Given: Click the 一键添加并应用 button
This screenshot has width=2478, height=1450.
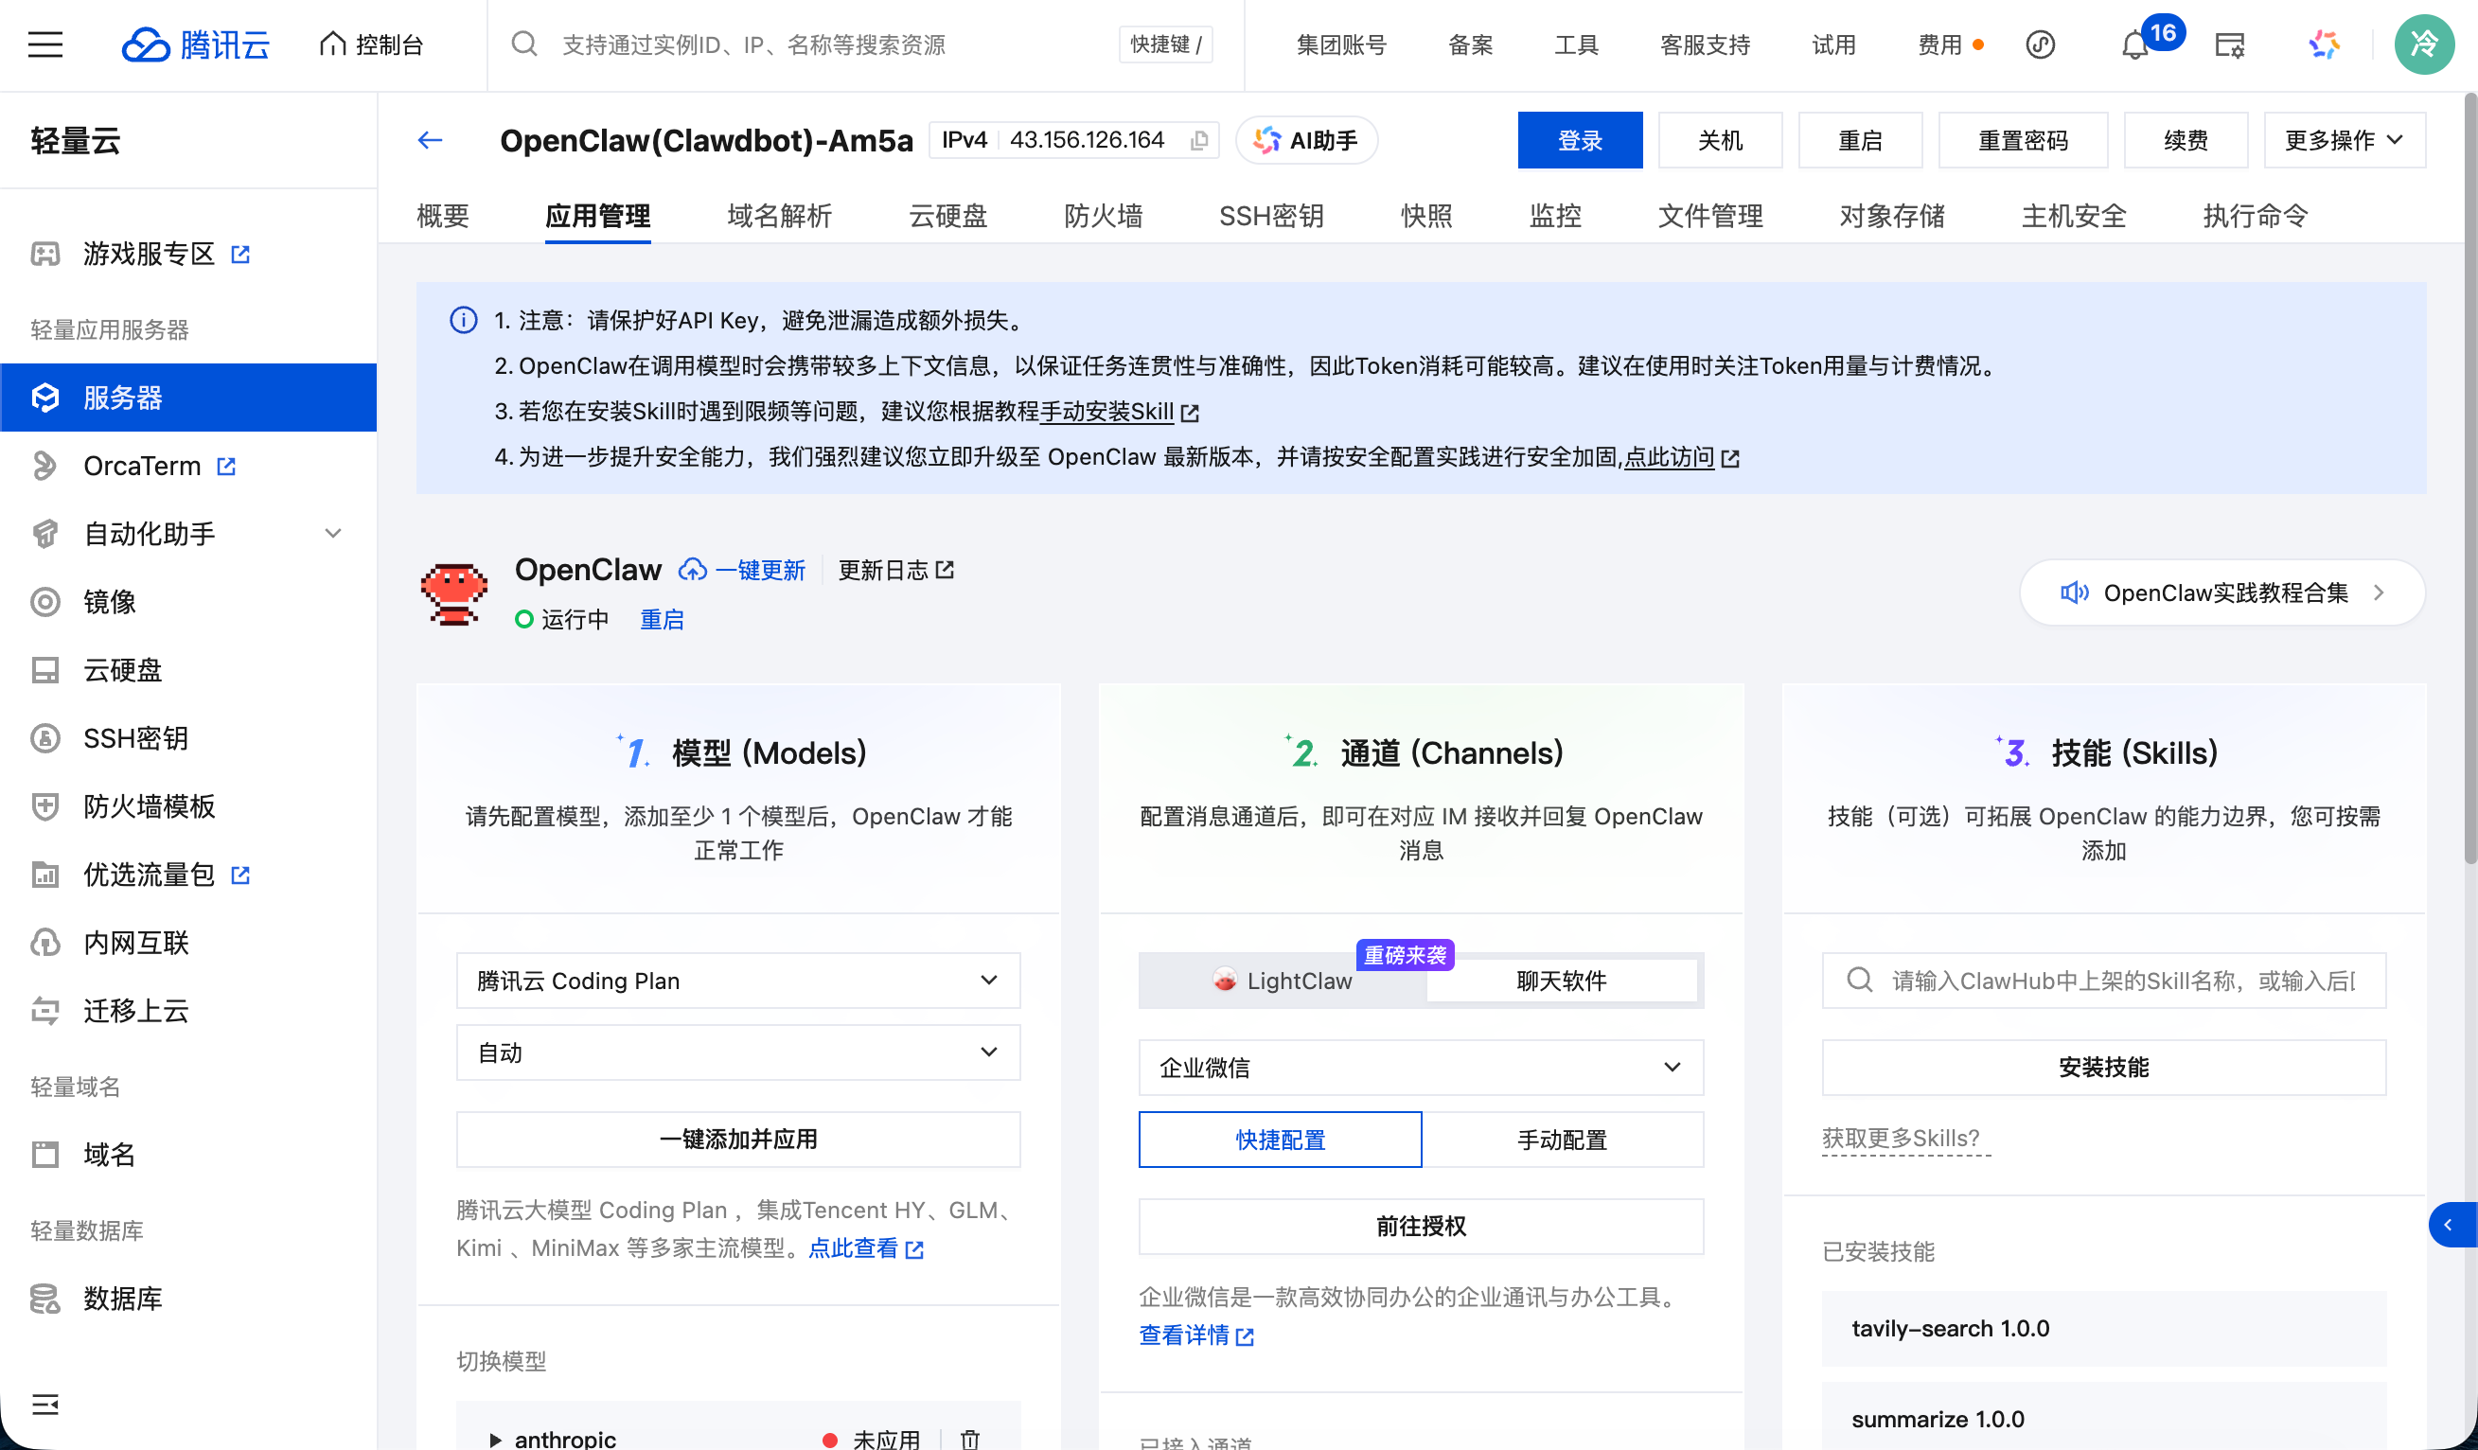Looking at the screenshot, I should pos(737,1139).
